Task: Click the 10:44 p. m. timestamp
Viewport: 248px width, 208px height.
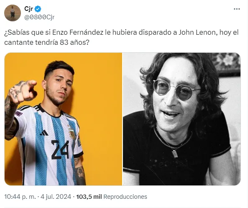Action: click(x=20, y=197)
